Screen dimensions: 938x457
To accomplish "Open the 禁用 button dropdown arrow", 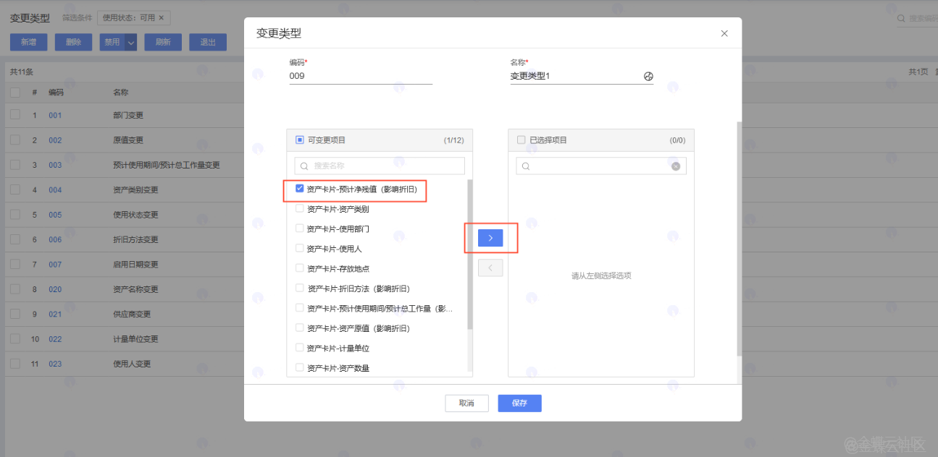I will pos(131,43).
